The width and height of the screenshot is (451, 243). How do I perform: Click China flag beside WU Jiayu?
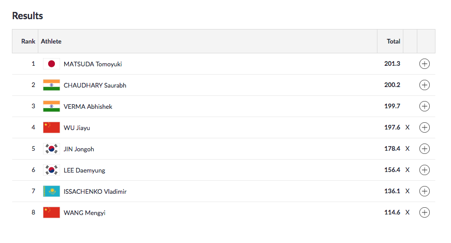(x=51, y=127)
